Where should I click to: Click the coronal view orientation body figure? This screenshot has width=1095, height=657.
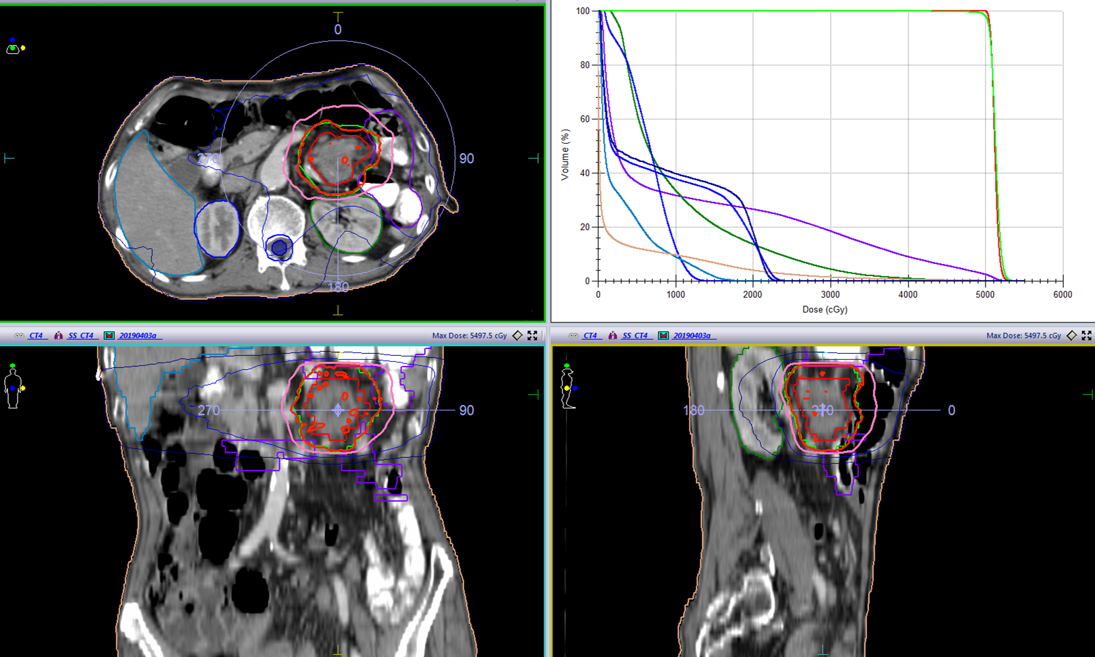pos(13,386)
